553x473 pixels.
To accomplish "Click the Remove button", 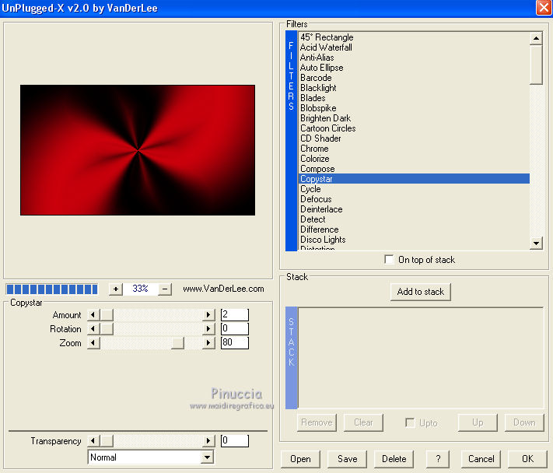I will coord(317,422).
